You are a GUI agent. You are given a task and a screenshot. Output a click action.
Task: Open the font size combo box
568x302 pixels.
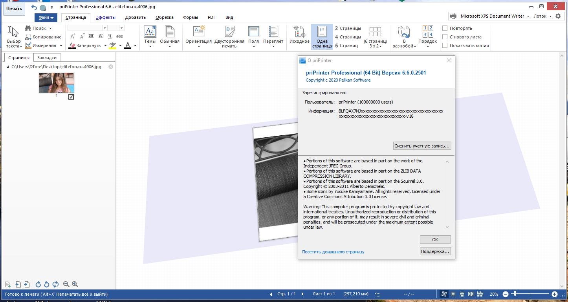tap(116, 28)
